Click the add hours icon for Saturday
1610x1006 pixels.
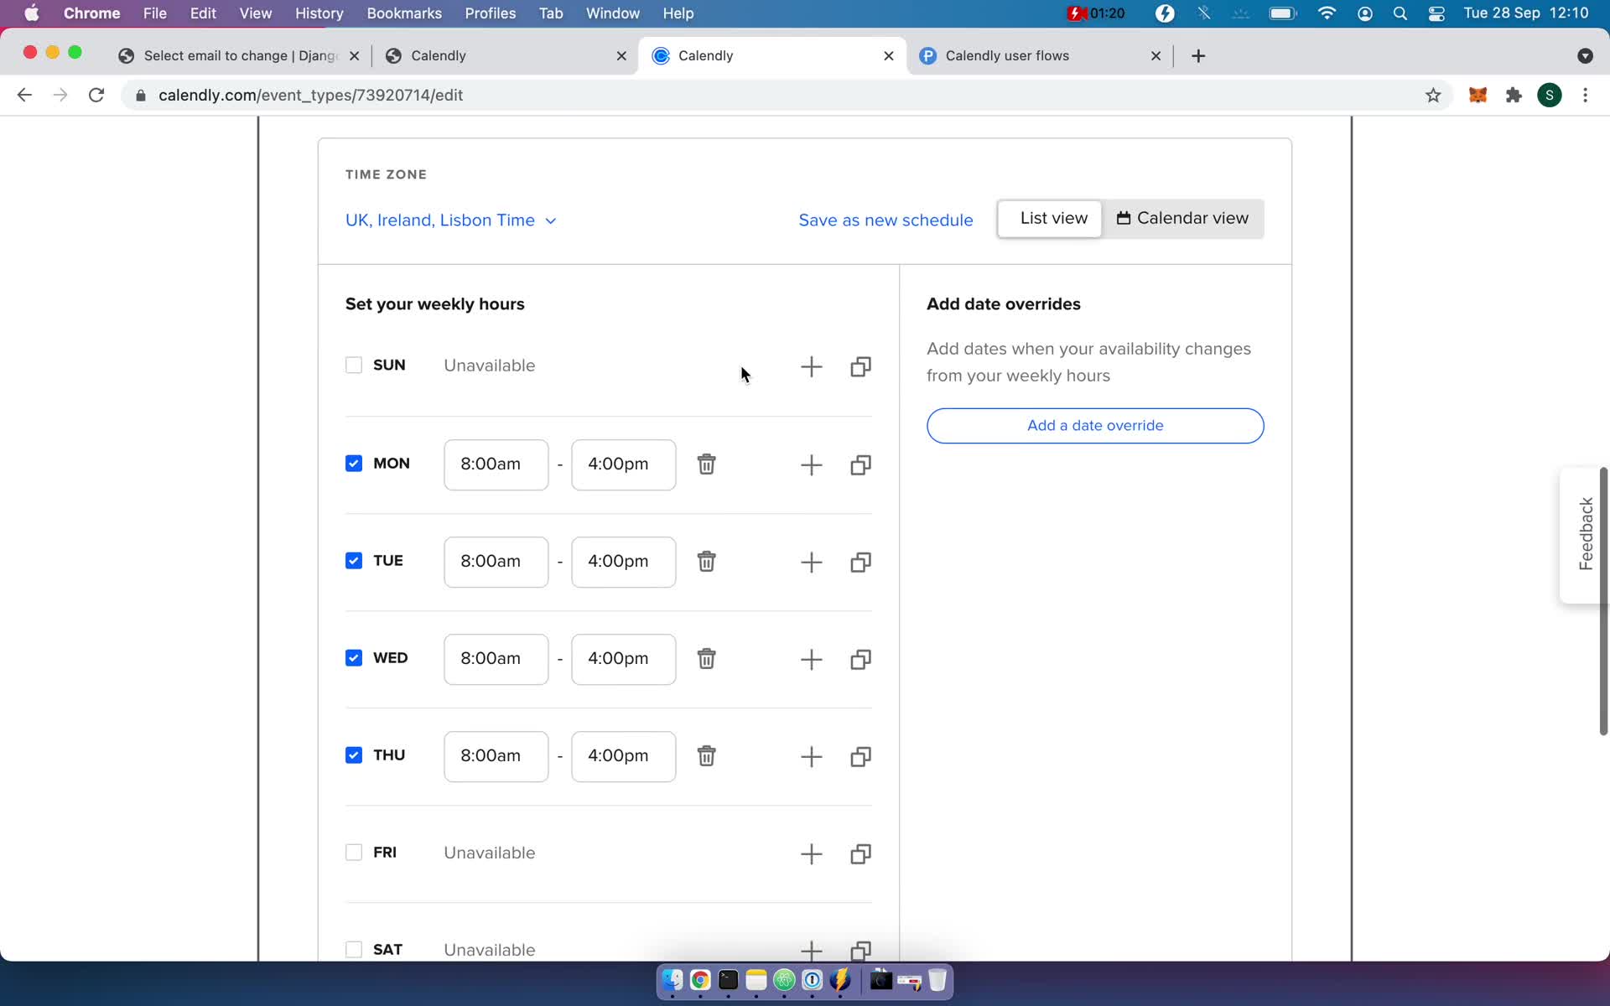click(x=810, y=949)
